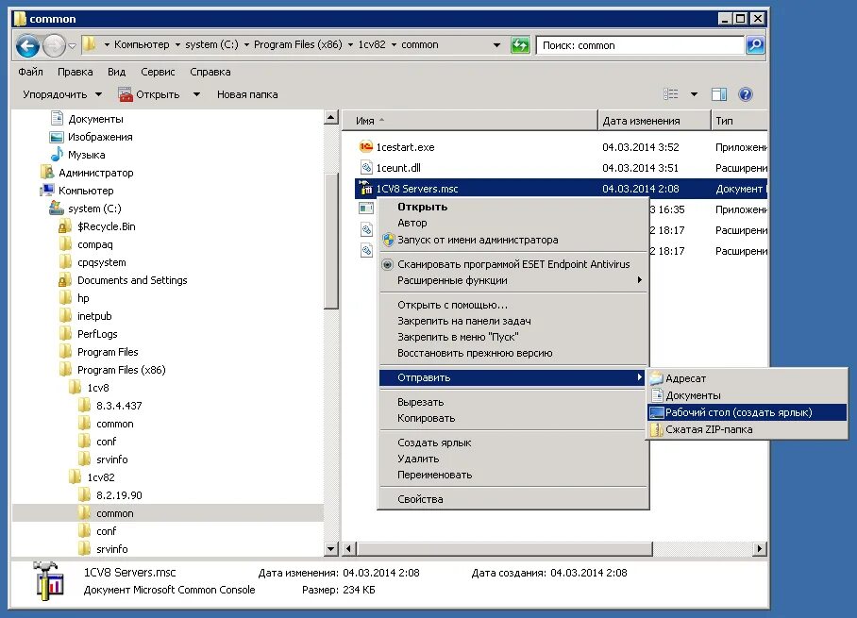Click the Компьютер icon in navigation tree
This screenshot has width=857, height=618.
(47, 191)
